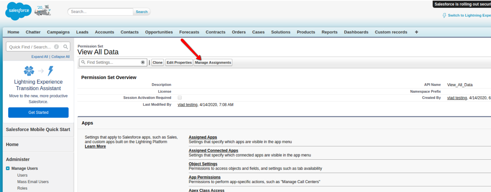Viewport: 491px width, 192px height.
Task: Click Collapse All link in sidebar
Action: [60, 57]
